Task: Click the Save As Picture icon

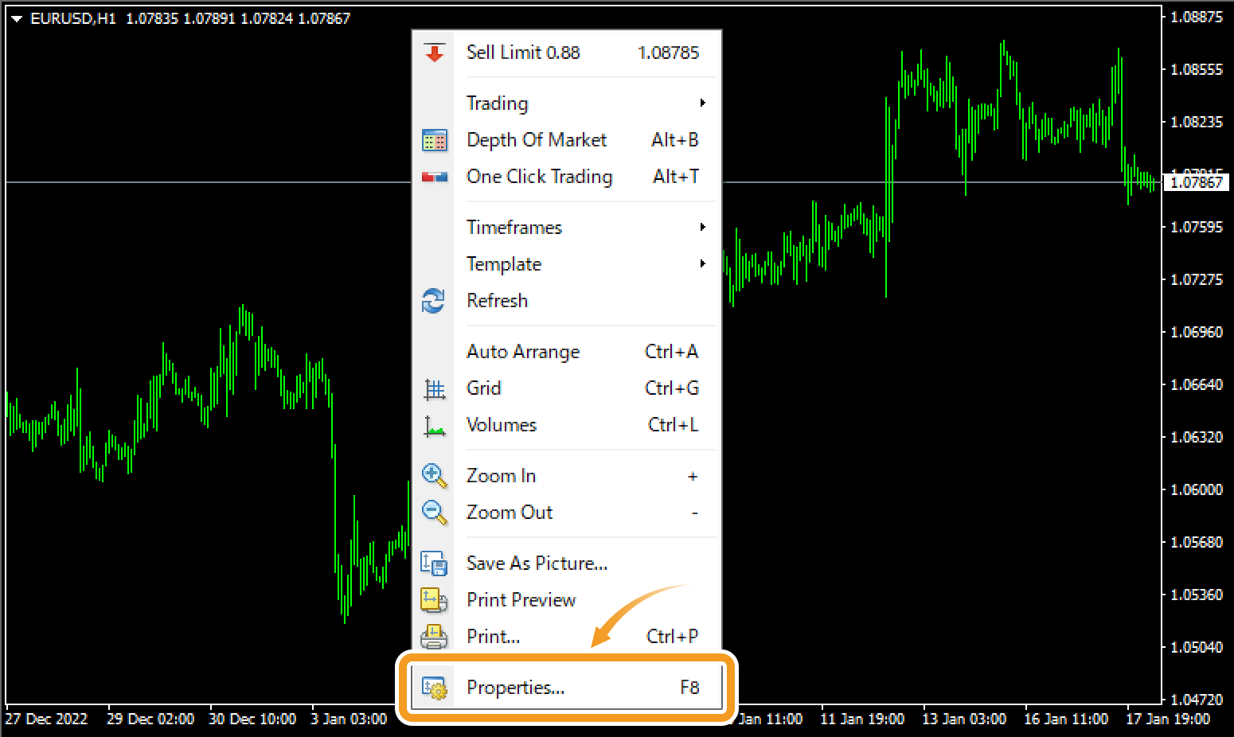Action: click(x=434, y=563)
